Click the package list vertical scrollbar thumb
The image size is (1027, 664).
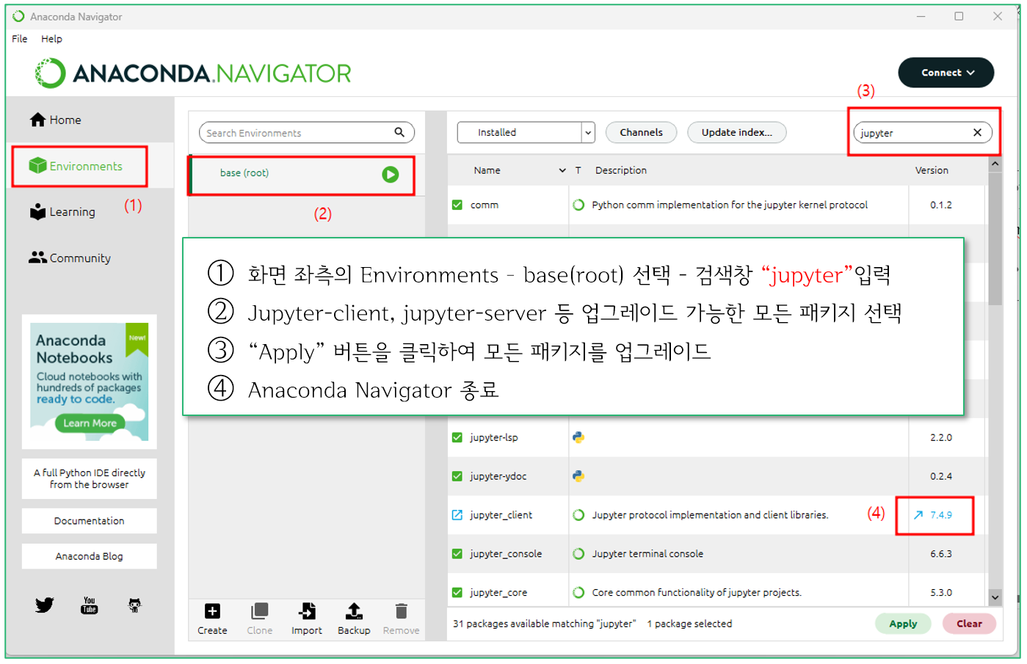coord(995,238)
